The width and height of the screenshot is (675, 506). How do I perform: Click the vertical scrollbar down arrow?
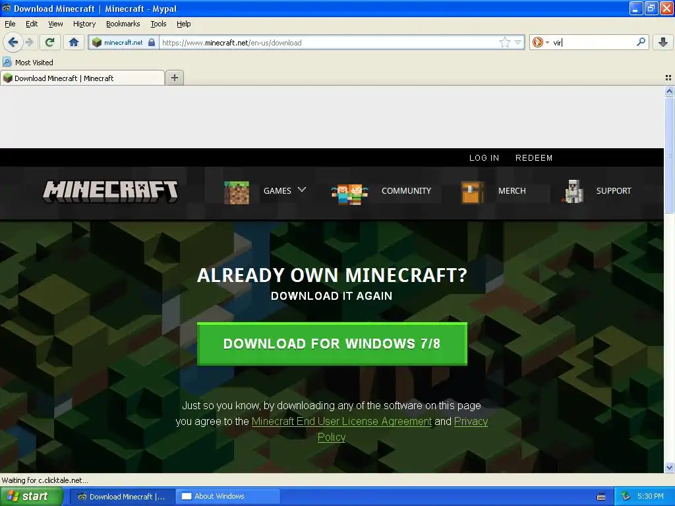(669, 467)
